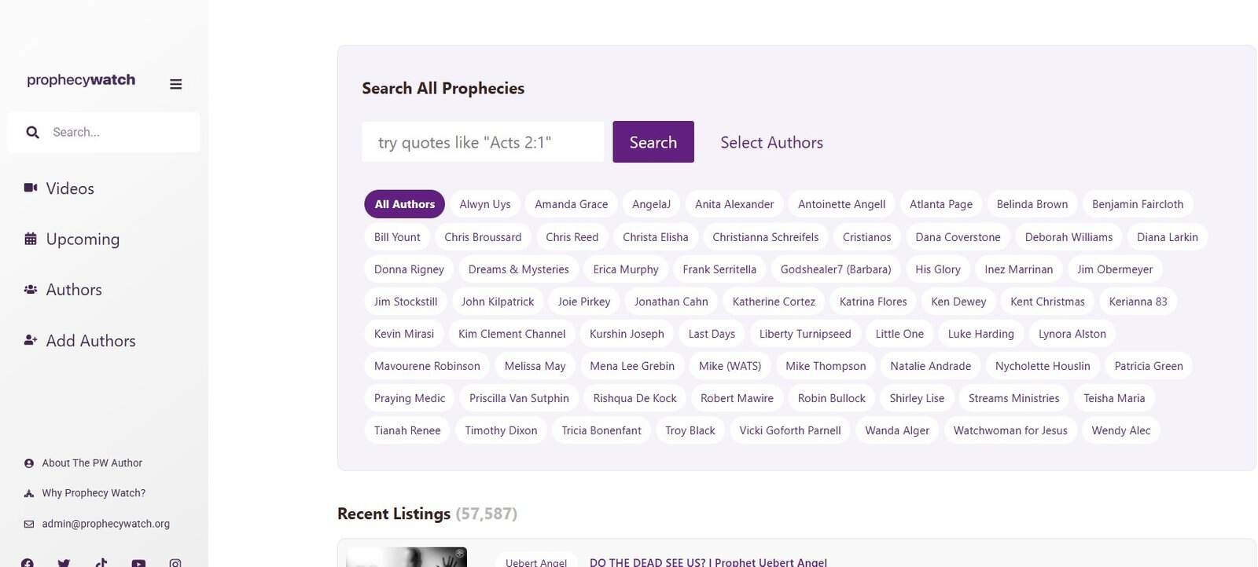Select the Kent Christmas author filter
The image size is (1258, 567).
point(1047,302)
